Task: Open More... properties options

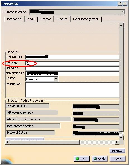Action: coord(117,151)
